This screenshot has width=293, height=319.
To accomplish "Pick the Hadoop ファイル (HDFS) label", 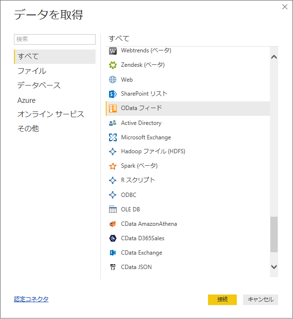I will (x=153, y=151).
